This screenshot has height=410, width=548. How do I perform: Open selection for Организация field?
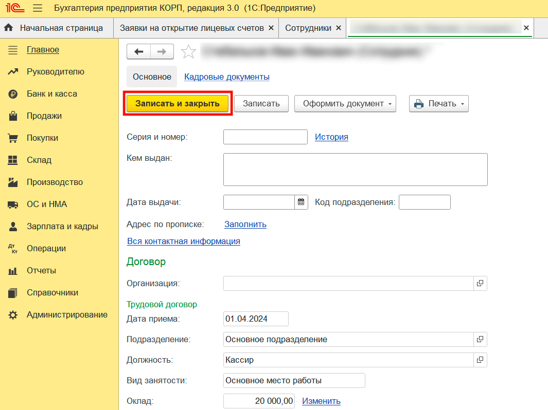[480, 283]
